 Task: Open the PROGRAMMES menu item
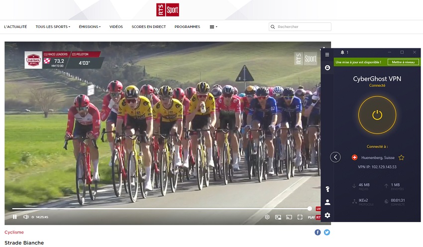click(187, 27)
